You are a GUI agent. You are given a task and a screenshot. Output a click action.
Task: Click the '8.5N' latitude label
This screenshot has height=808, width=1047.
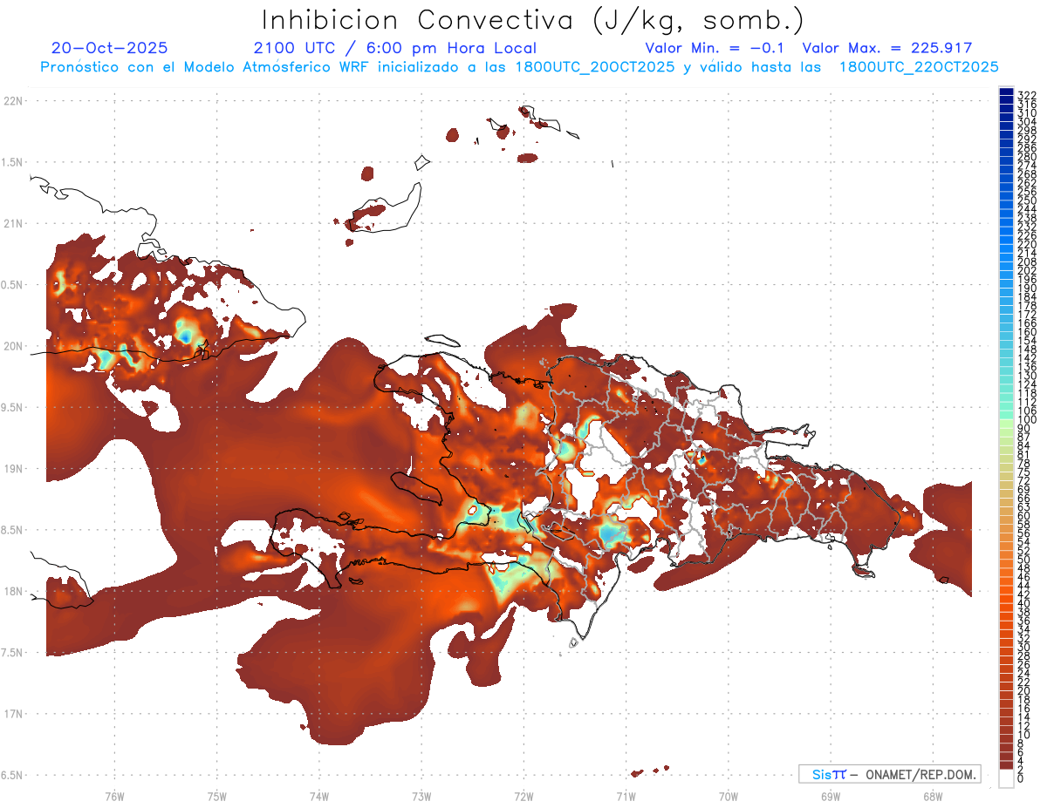[x=13, y=530]
